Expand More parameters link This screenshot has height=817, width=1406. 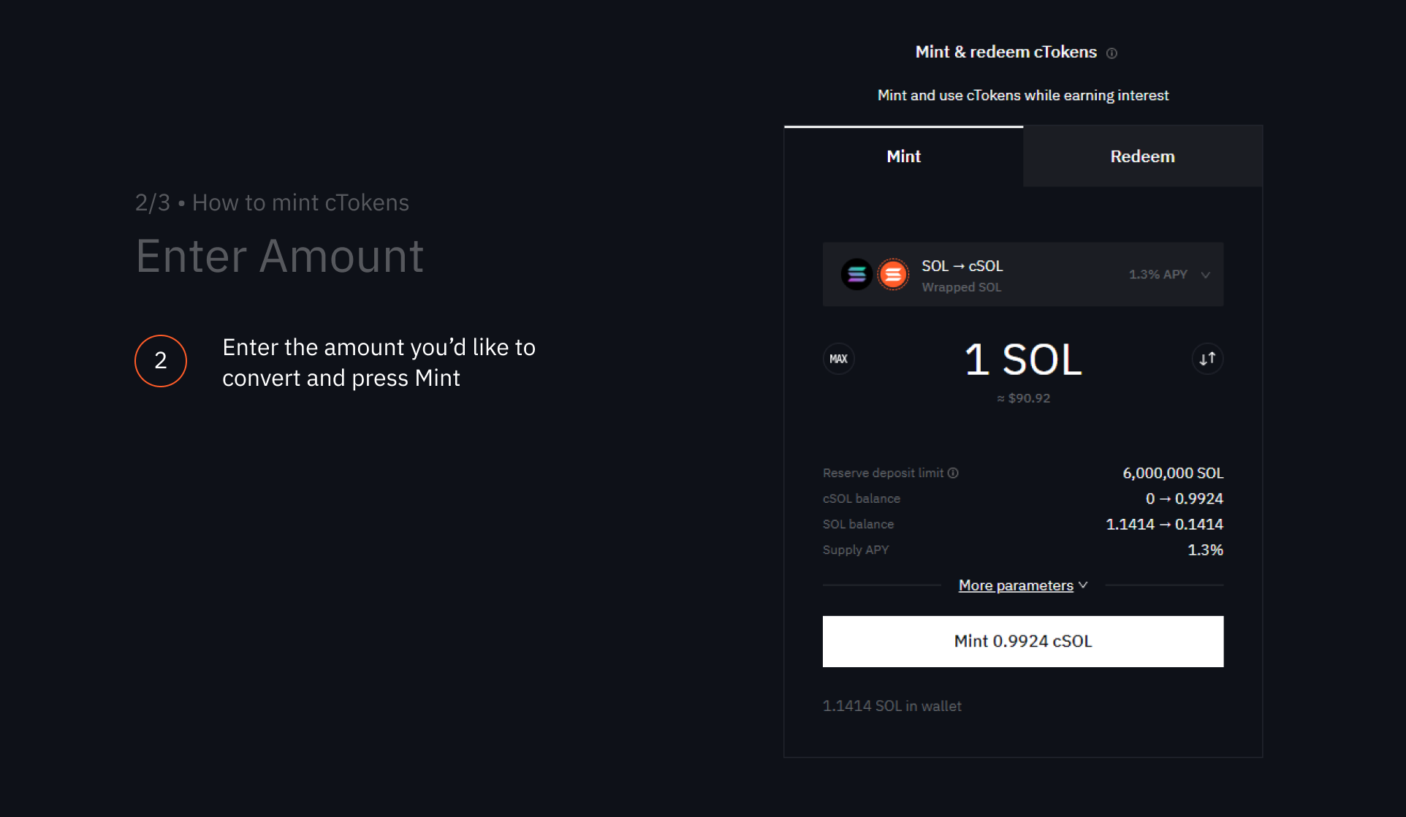click(x=1022, y=585)
